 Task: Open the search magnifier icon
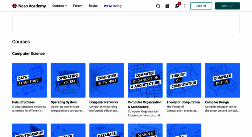pos(158,6)
